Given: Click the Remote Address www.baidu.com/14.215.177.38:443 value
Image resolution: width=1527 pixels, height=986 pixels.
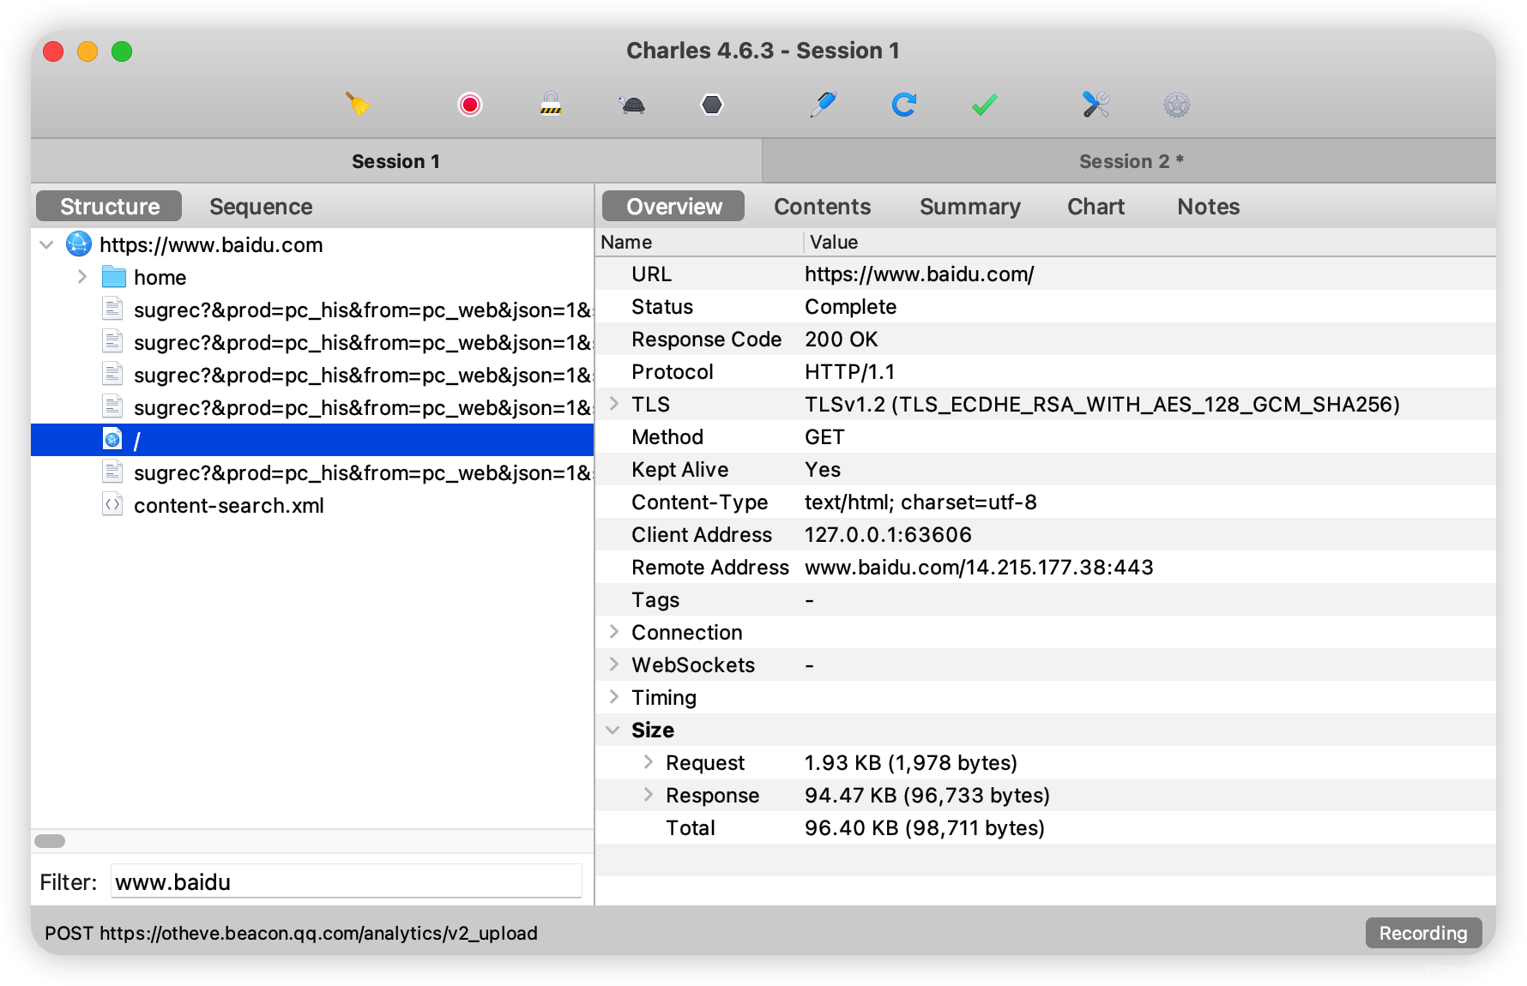Looking at the screenshot, I should (979, 568).
